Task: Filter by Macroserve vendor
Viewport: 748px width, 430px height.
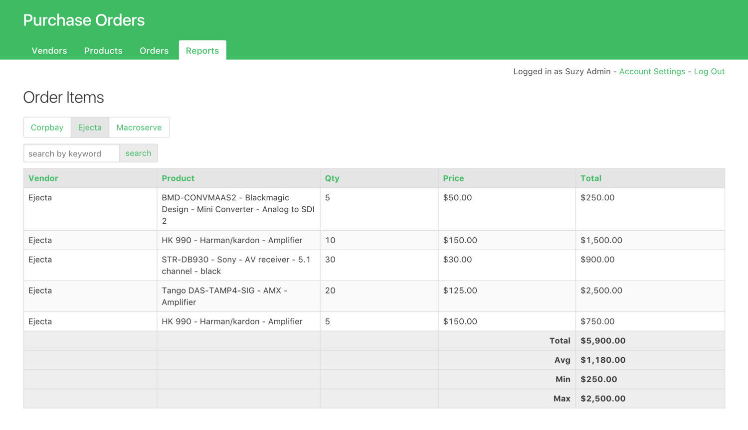Action: pos(139,128)
